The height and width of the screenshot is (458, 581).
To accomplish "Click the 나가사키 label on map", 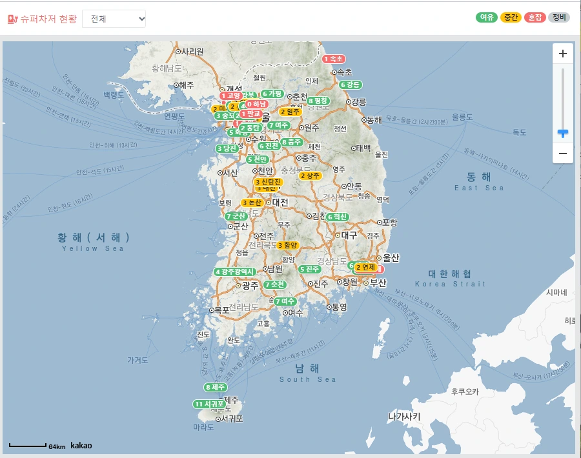I will tap(404, 417).
